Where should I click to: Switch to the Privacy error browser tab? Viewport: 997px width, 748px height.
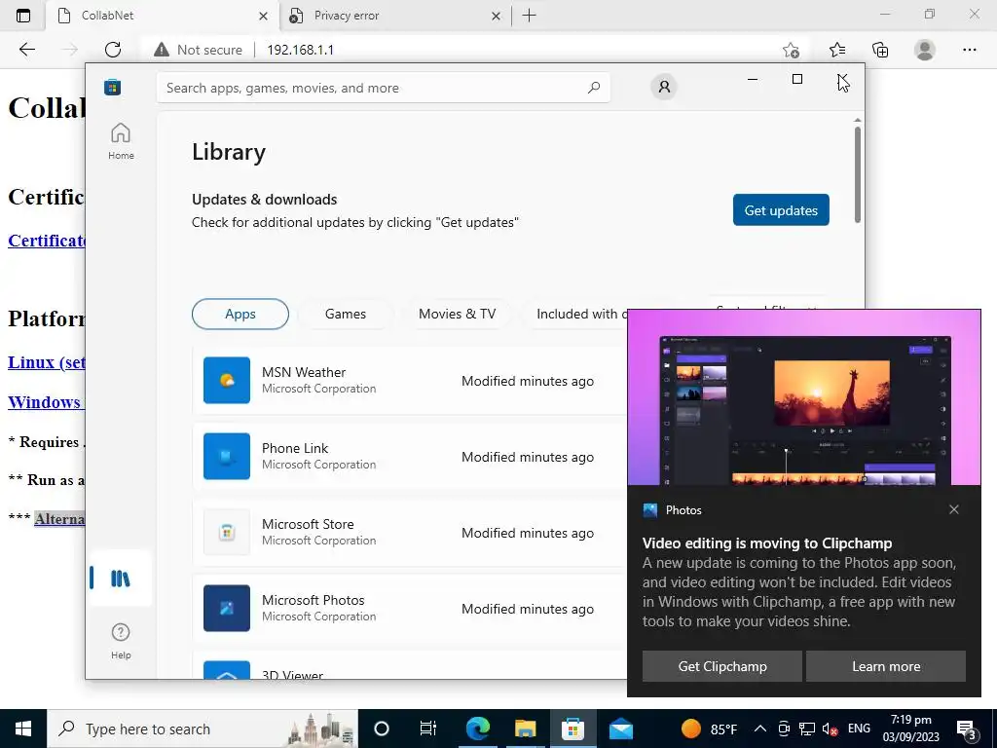click(395, 16)
